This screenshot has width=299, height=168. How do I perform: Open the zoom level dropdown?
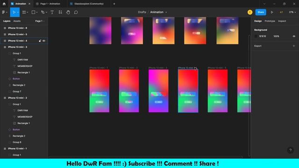tap(292, 12)
